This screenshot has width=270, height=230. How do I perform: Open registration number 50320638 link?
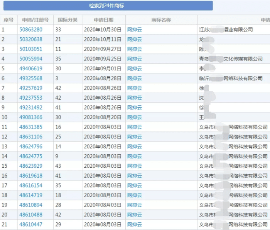[x=31, y=39]
